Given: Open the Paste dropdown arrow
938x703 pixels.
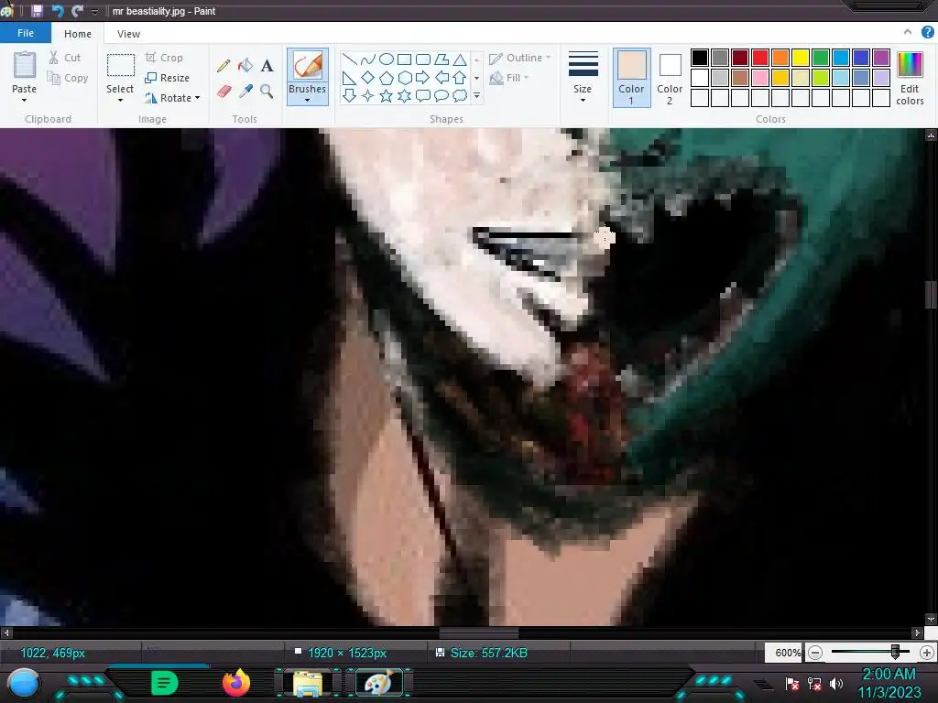Looking at the screenshot, I should (24, 101).
